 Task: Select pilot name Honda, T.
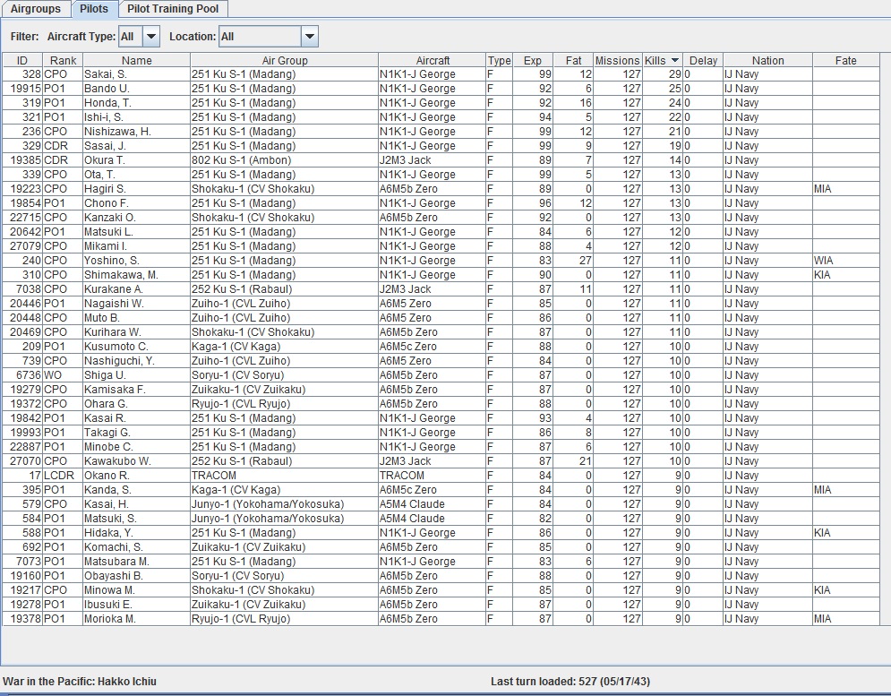click(107, 102)
